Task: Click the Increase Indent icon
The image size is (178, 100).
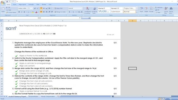Action: (52, 12)
